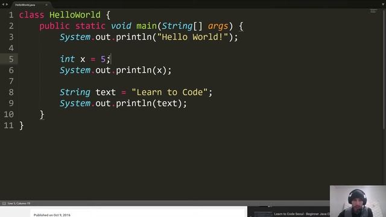Click line number 3 in gutter

coord(11,37)
